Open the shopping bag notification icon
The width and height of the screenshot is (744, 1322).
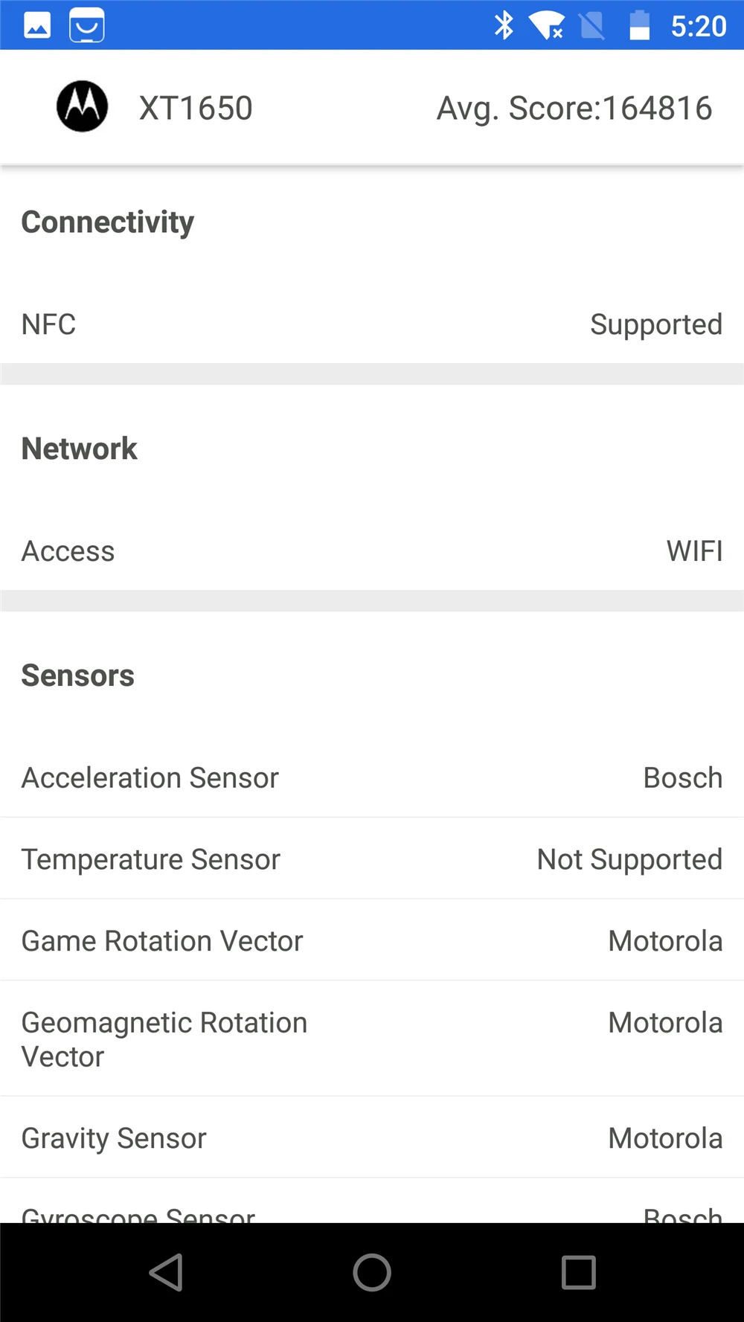tap(87, 25)
